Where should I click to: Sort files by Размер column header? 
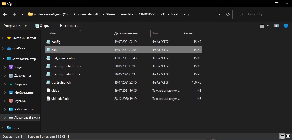pos(189,33)
